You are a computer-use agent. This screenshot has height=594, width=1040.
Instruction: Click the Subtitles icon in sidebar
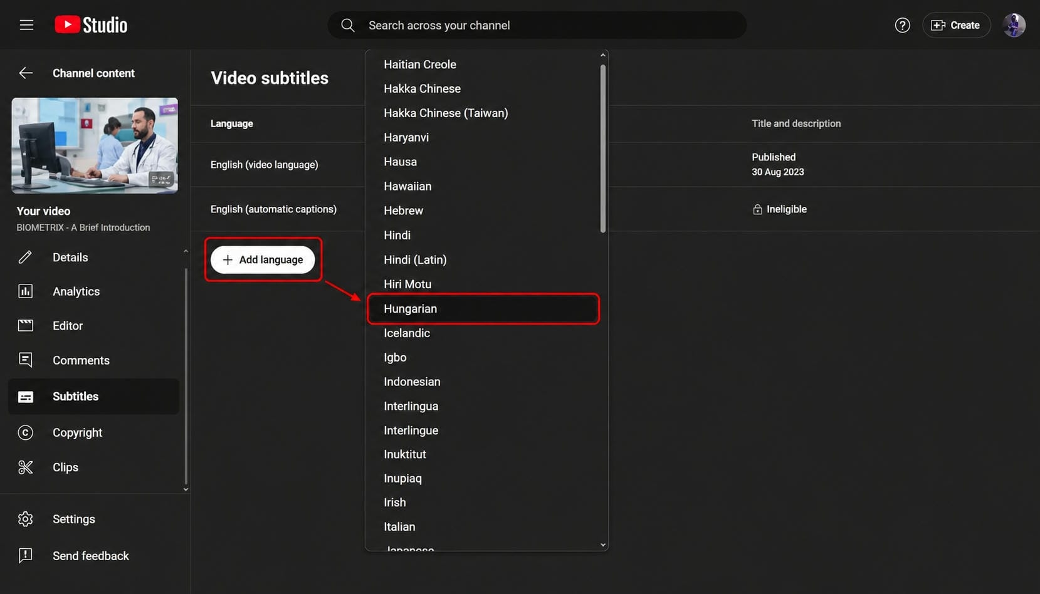click(x=25, y=397)
